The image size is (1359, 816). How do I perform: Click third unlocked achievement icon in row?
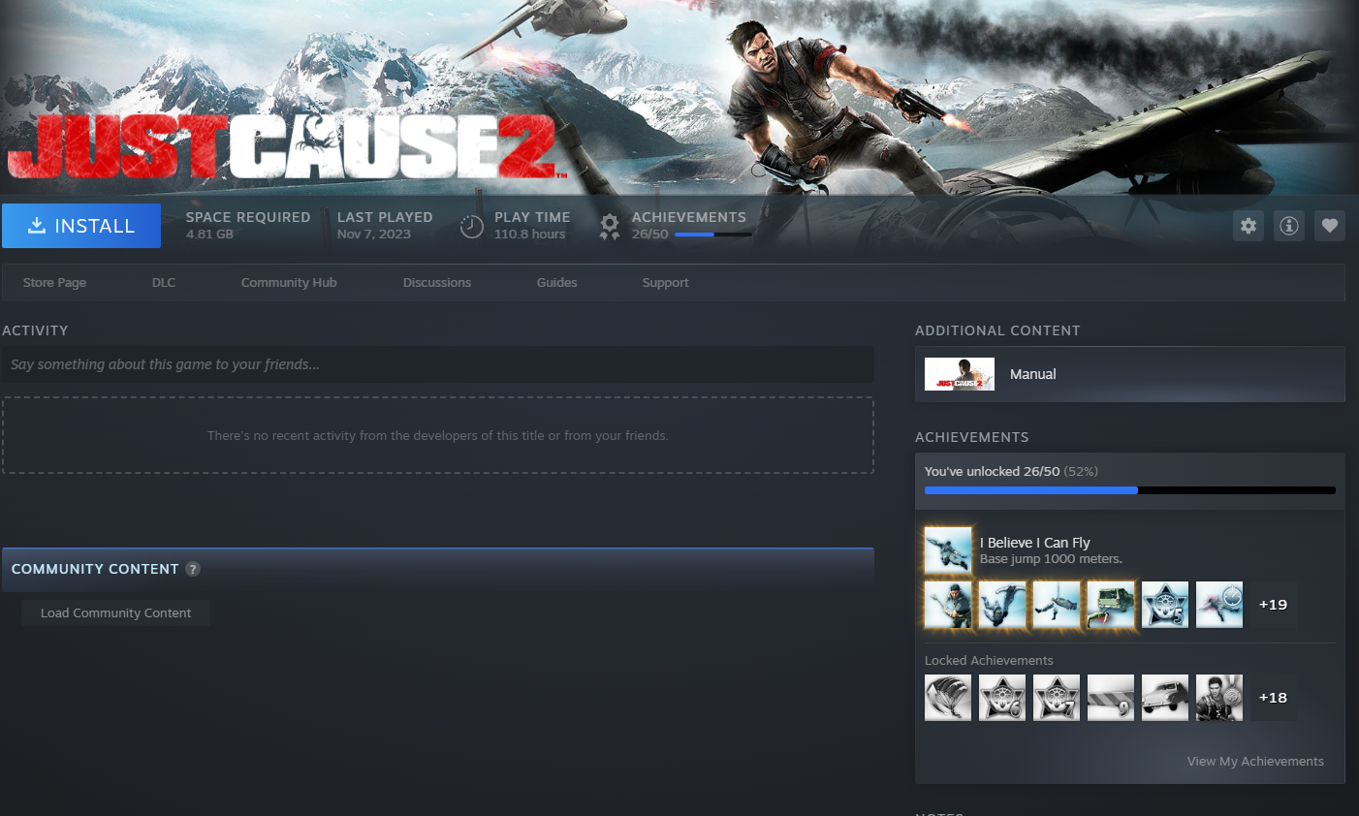point(1057,605)
